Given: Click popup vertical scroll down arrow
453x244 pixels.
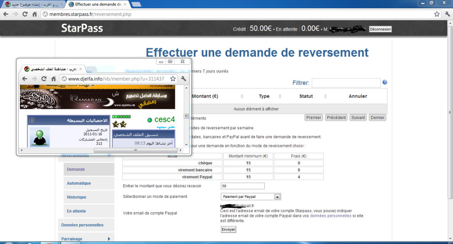Looking at the screenshot, I should [186, 145].
